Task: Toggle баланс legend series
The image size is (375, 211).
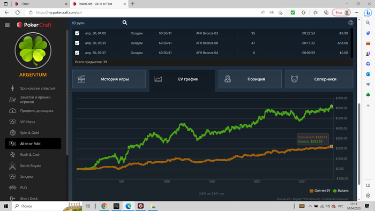Action: (x=341, y=191)
